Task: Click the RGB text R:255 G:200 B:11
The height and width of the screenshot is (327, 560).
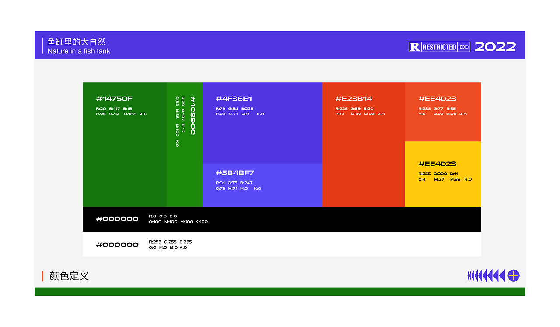Action: [438, 174]
